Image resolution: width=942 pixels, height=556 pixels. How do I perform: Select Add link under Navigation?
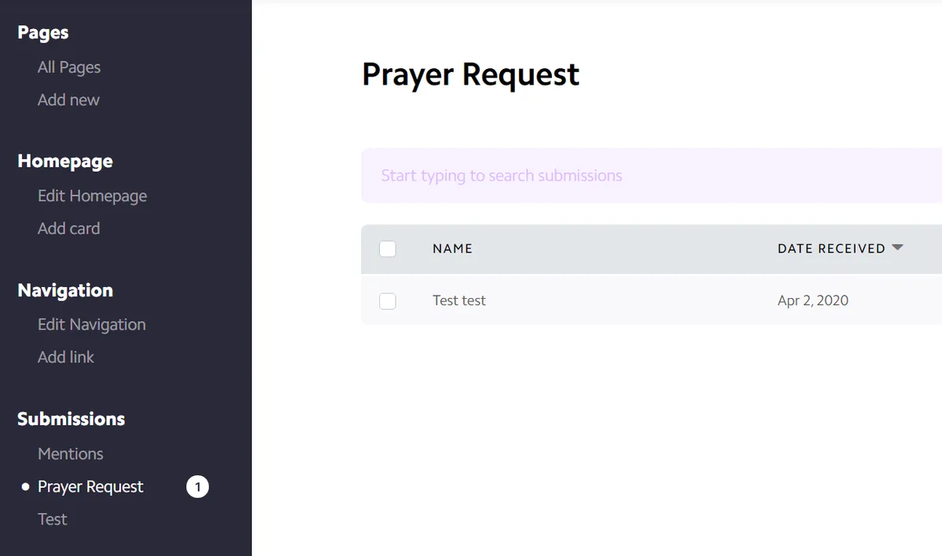click(x=66, y=357)
